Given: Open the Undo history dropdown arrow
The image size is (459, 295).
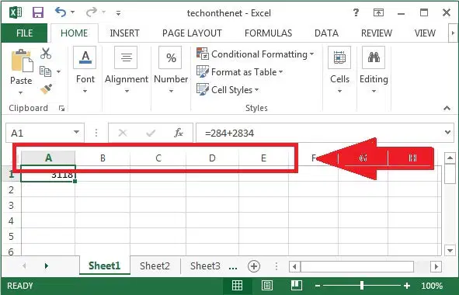Looking at the screenshot, I should [x=72, y=12].
